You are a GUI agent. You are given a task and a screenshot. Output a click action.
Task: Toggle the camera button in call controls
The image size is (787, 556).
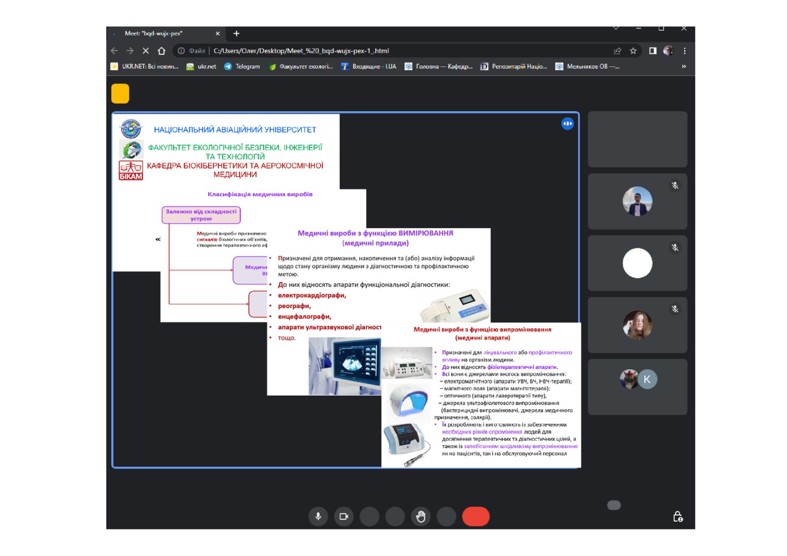tap(344, 516)
